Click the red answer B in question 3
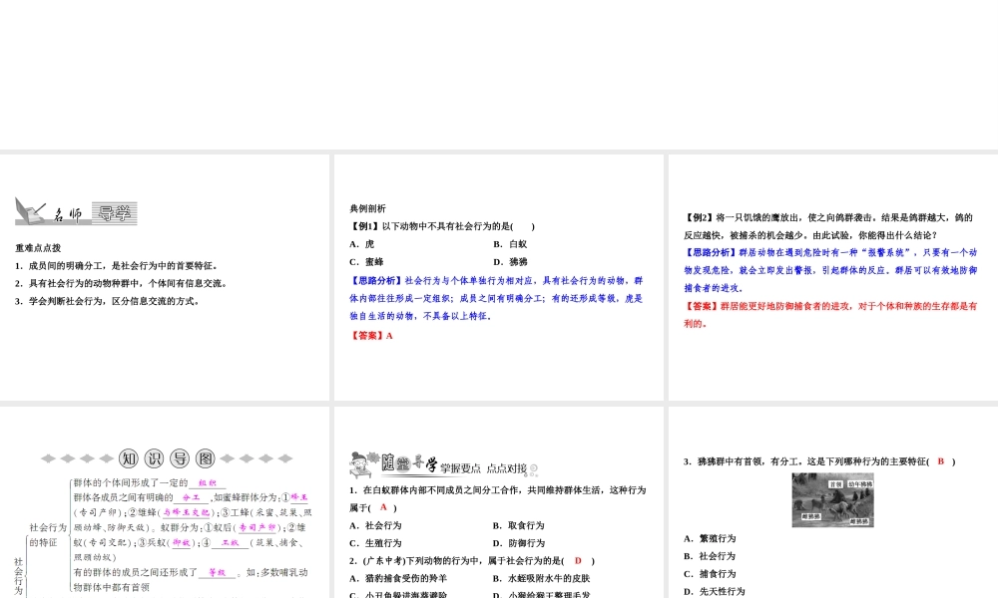The image size is (998, 598). pyautogui.click(x=941, y=462)
